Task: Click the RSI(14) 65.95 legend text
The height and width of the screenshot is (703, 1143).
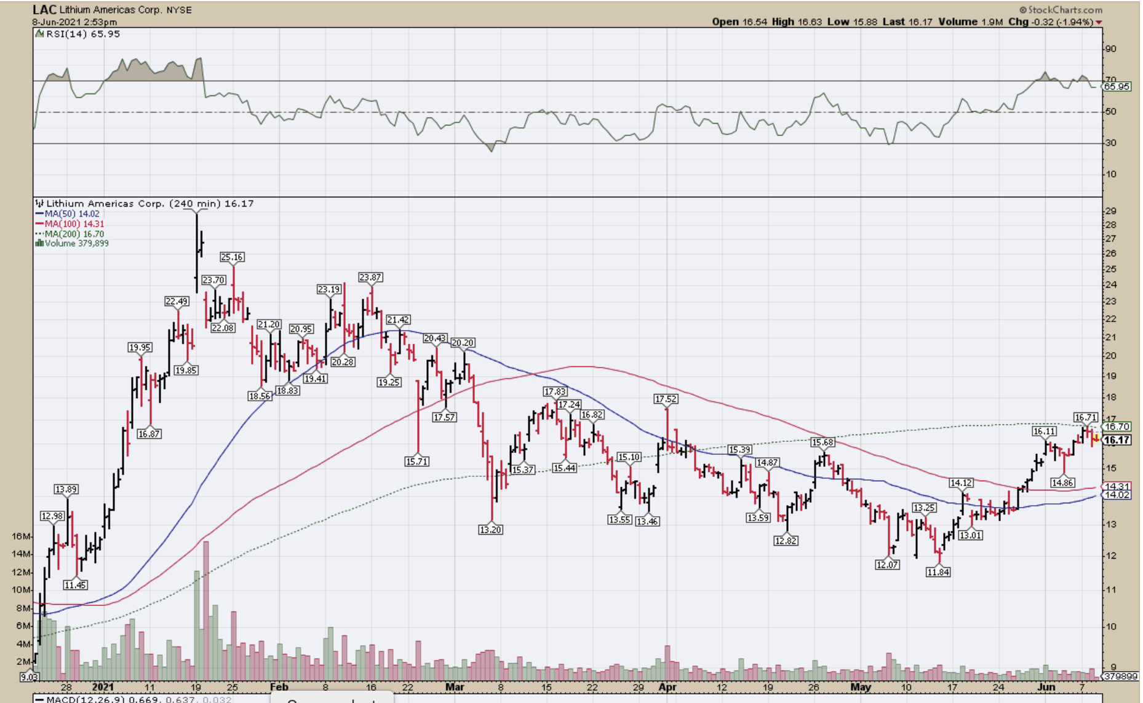Action: 83,34
